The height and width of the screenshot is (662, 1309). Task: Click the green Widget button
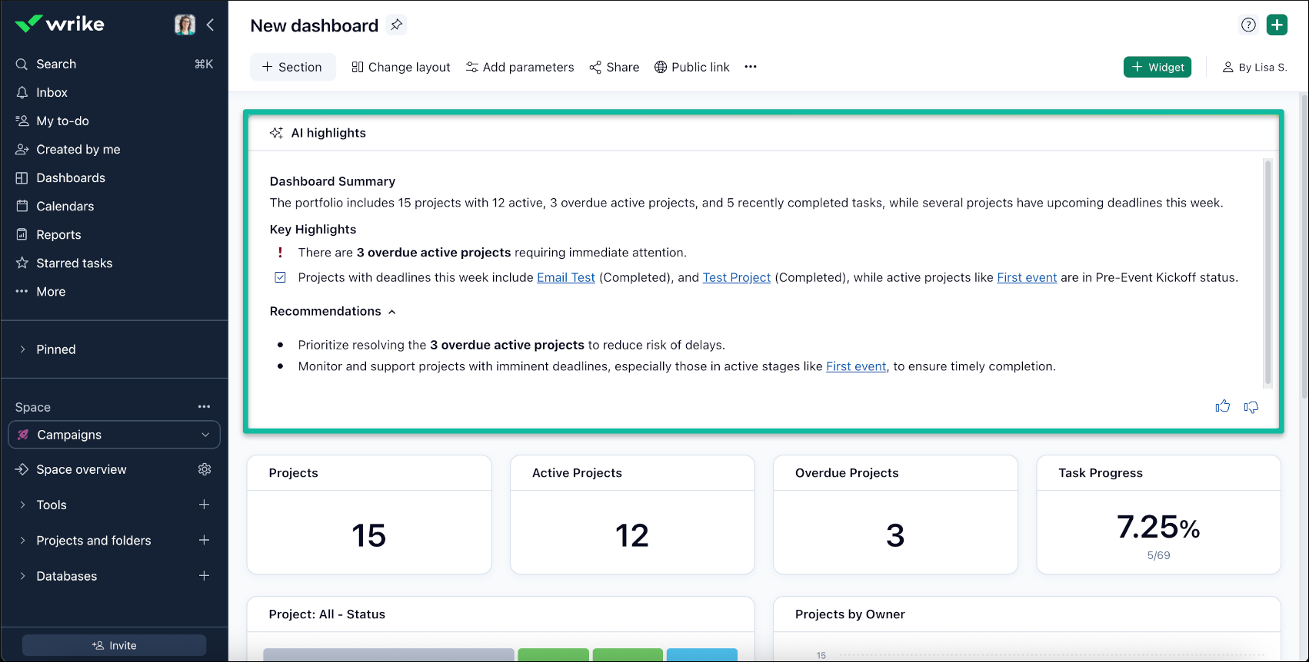point(1157,67)
